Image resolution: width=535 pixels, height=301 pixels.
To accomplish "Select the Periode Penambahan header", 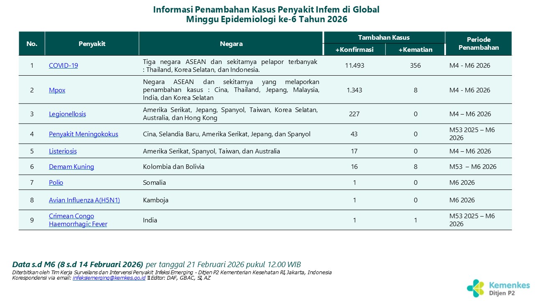I will point(479,43).
